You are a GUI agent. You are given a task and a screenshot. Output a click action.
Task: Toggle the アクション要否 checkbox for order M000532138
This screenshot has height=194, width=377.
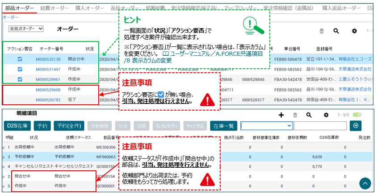pyautogui.click(x=20, y=59)
